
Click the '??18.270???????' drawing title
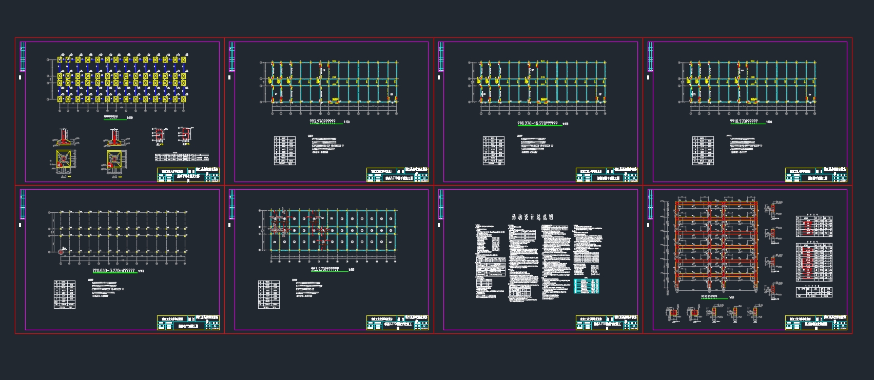(x=744, y=122)
